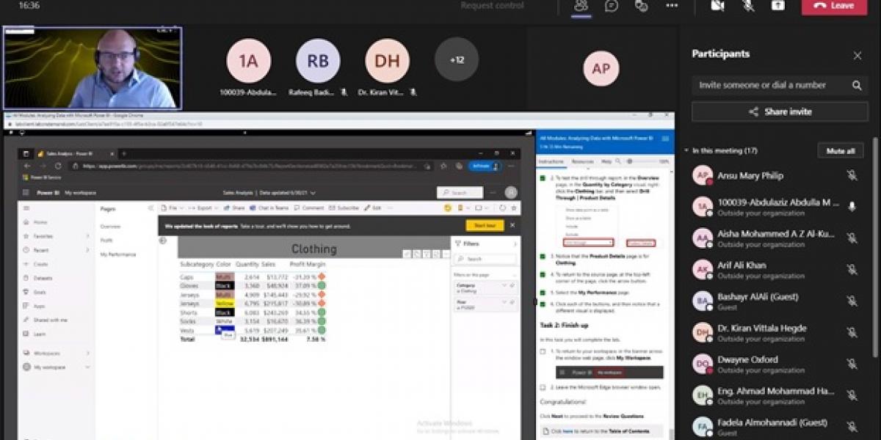Close the Participants panel

click(x=857, y=55)
